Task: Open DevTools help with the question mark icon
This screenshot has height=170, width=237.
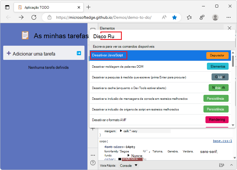Action: click(x=93, y=163)
